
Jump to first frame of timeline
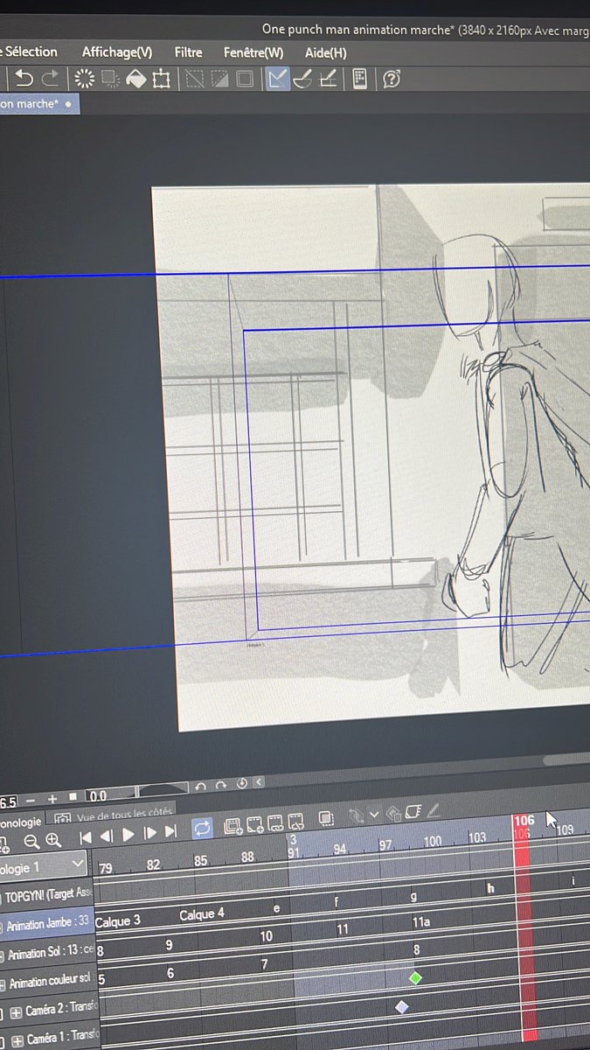[x=86, y=837]
